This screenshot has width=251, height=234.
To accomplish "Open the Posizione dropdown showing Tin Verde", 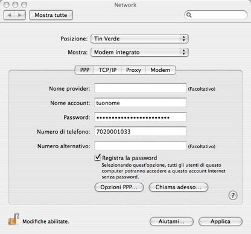I will coord(139,39).
